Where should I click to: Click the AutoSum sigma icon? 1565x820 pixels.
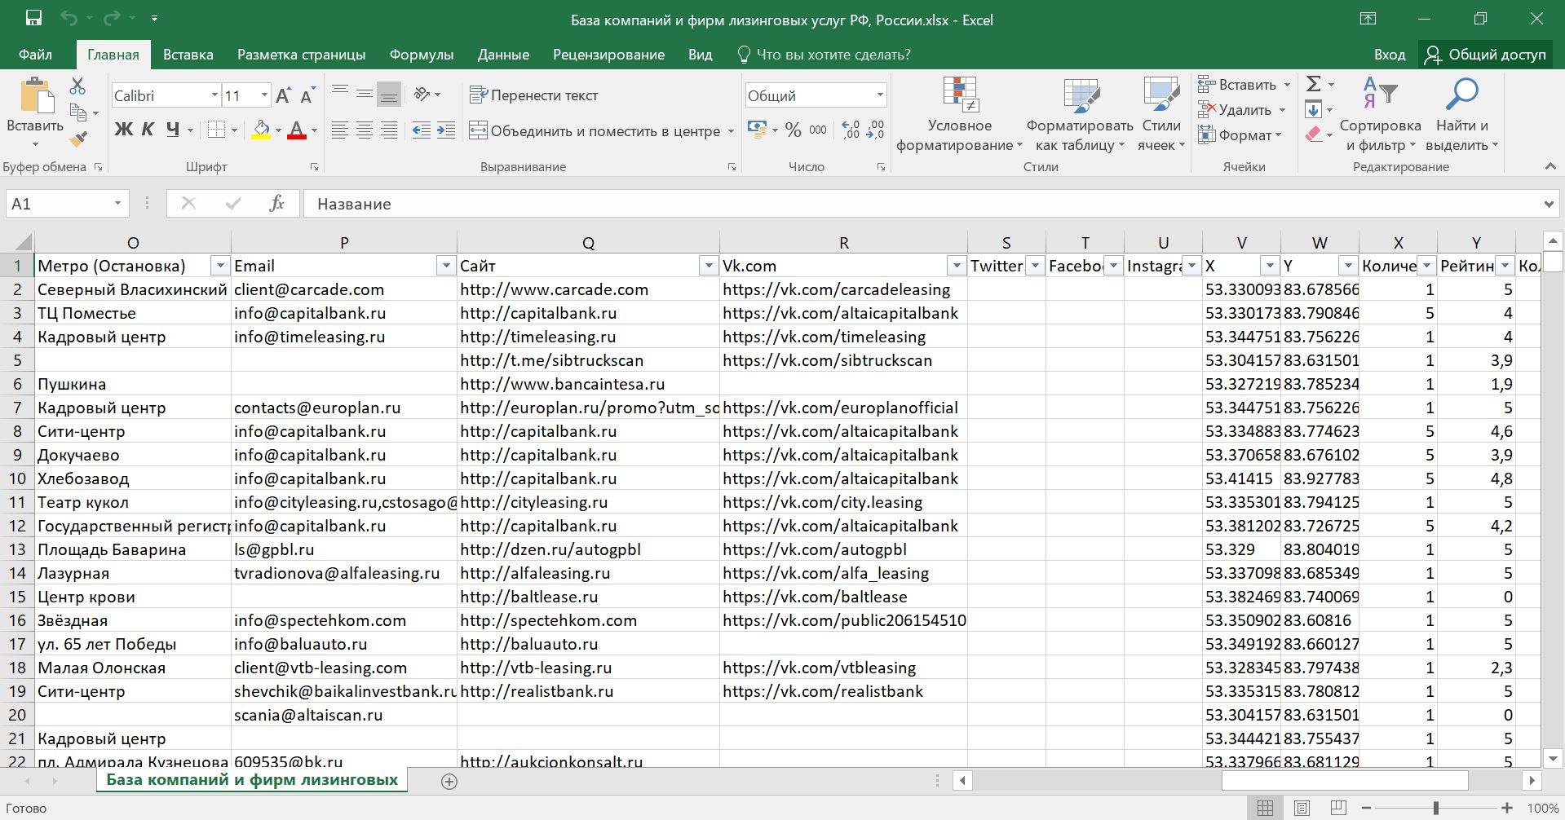1314,84
